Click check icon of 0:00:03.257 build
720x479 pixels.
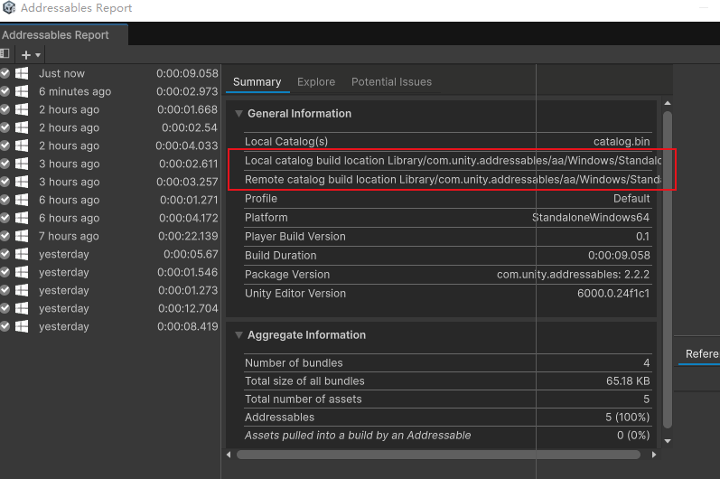(5, 182)
